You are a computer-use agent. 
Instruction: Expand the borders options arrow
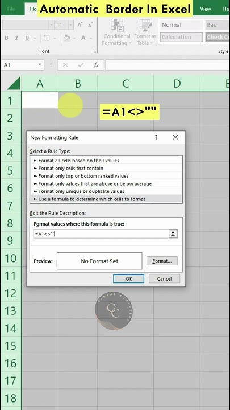point(55,38)
